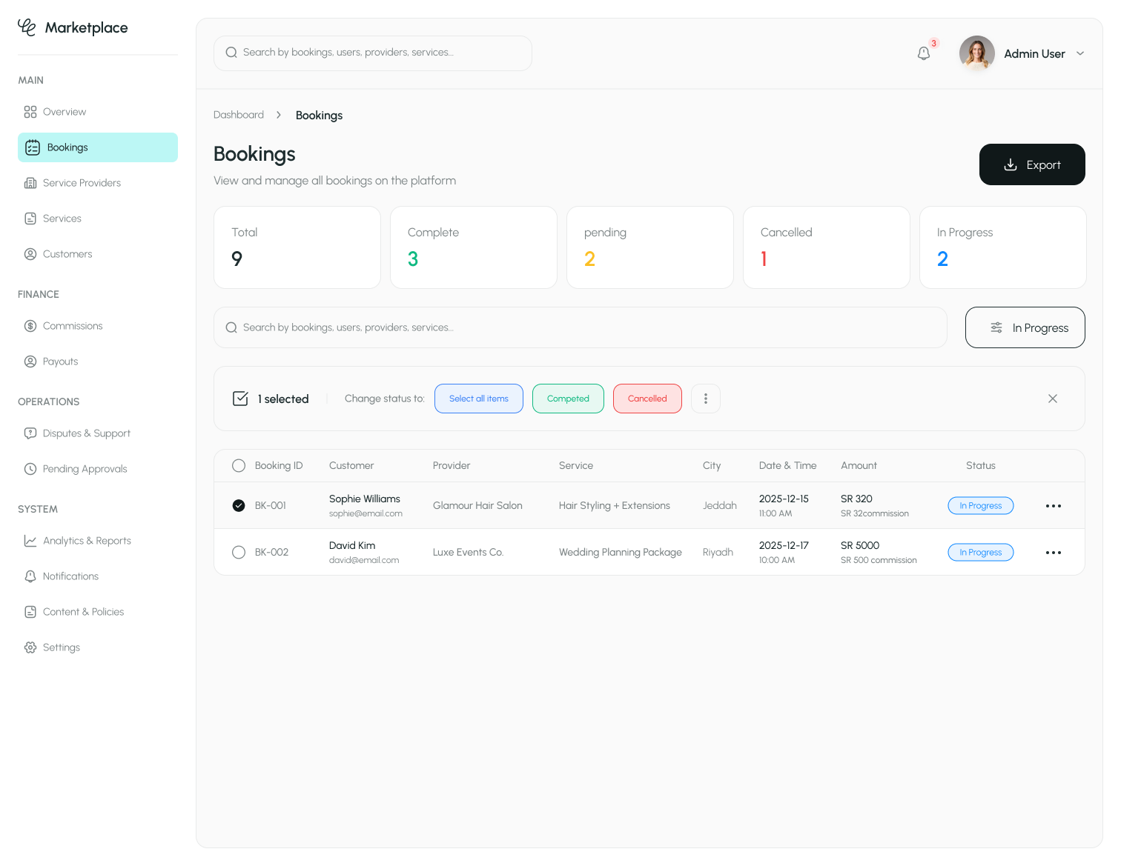Click the Bookings breadcrumb item
Screen dimensions: 1121x866
(320, 116)
